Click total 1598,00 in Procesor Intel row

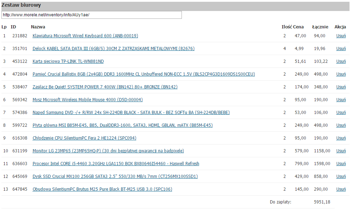(322, 164)
